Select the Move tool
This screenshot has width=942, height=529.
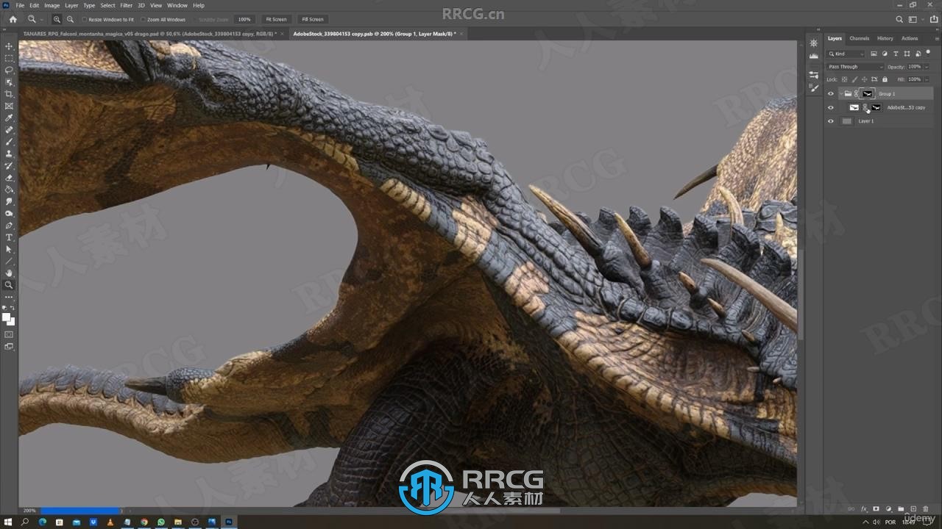(x=9, y=46)
